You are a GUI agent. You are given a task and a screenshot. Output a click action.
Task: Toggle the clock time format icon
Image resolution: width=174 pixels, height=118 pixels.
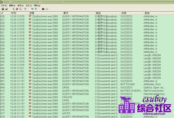pos(26,9)
